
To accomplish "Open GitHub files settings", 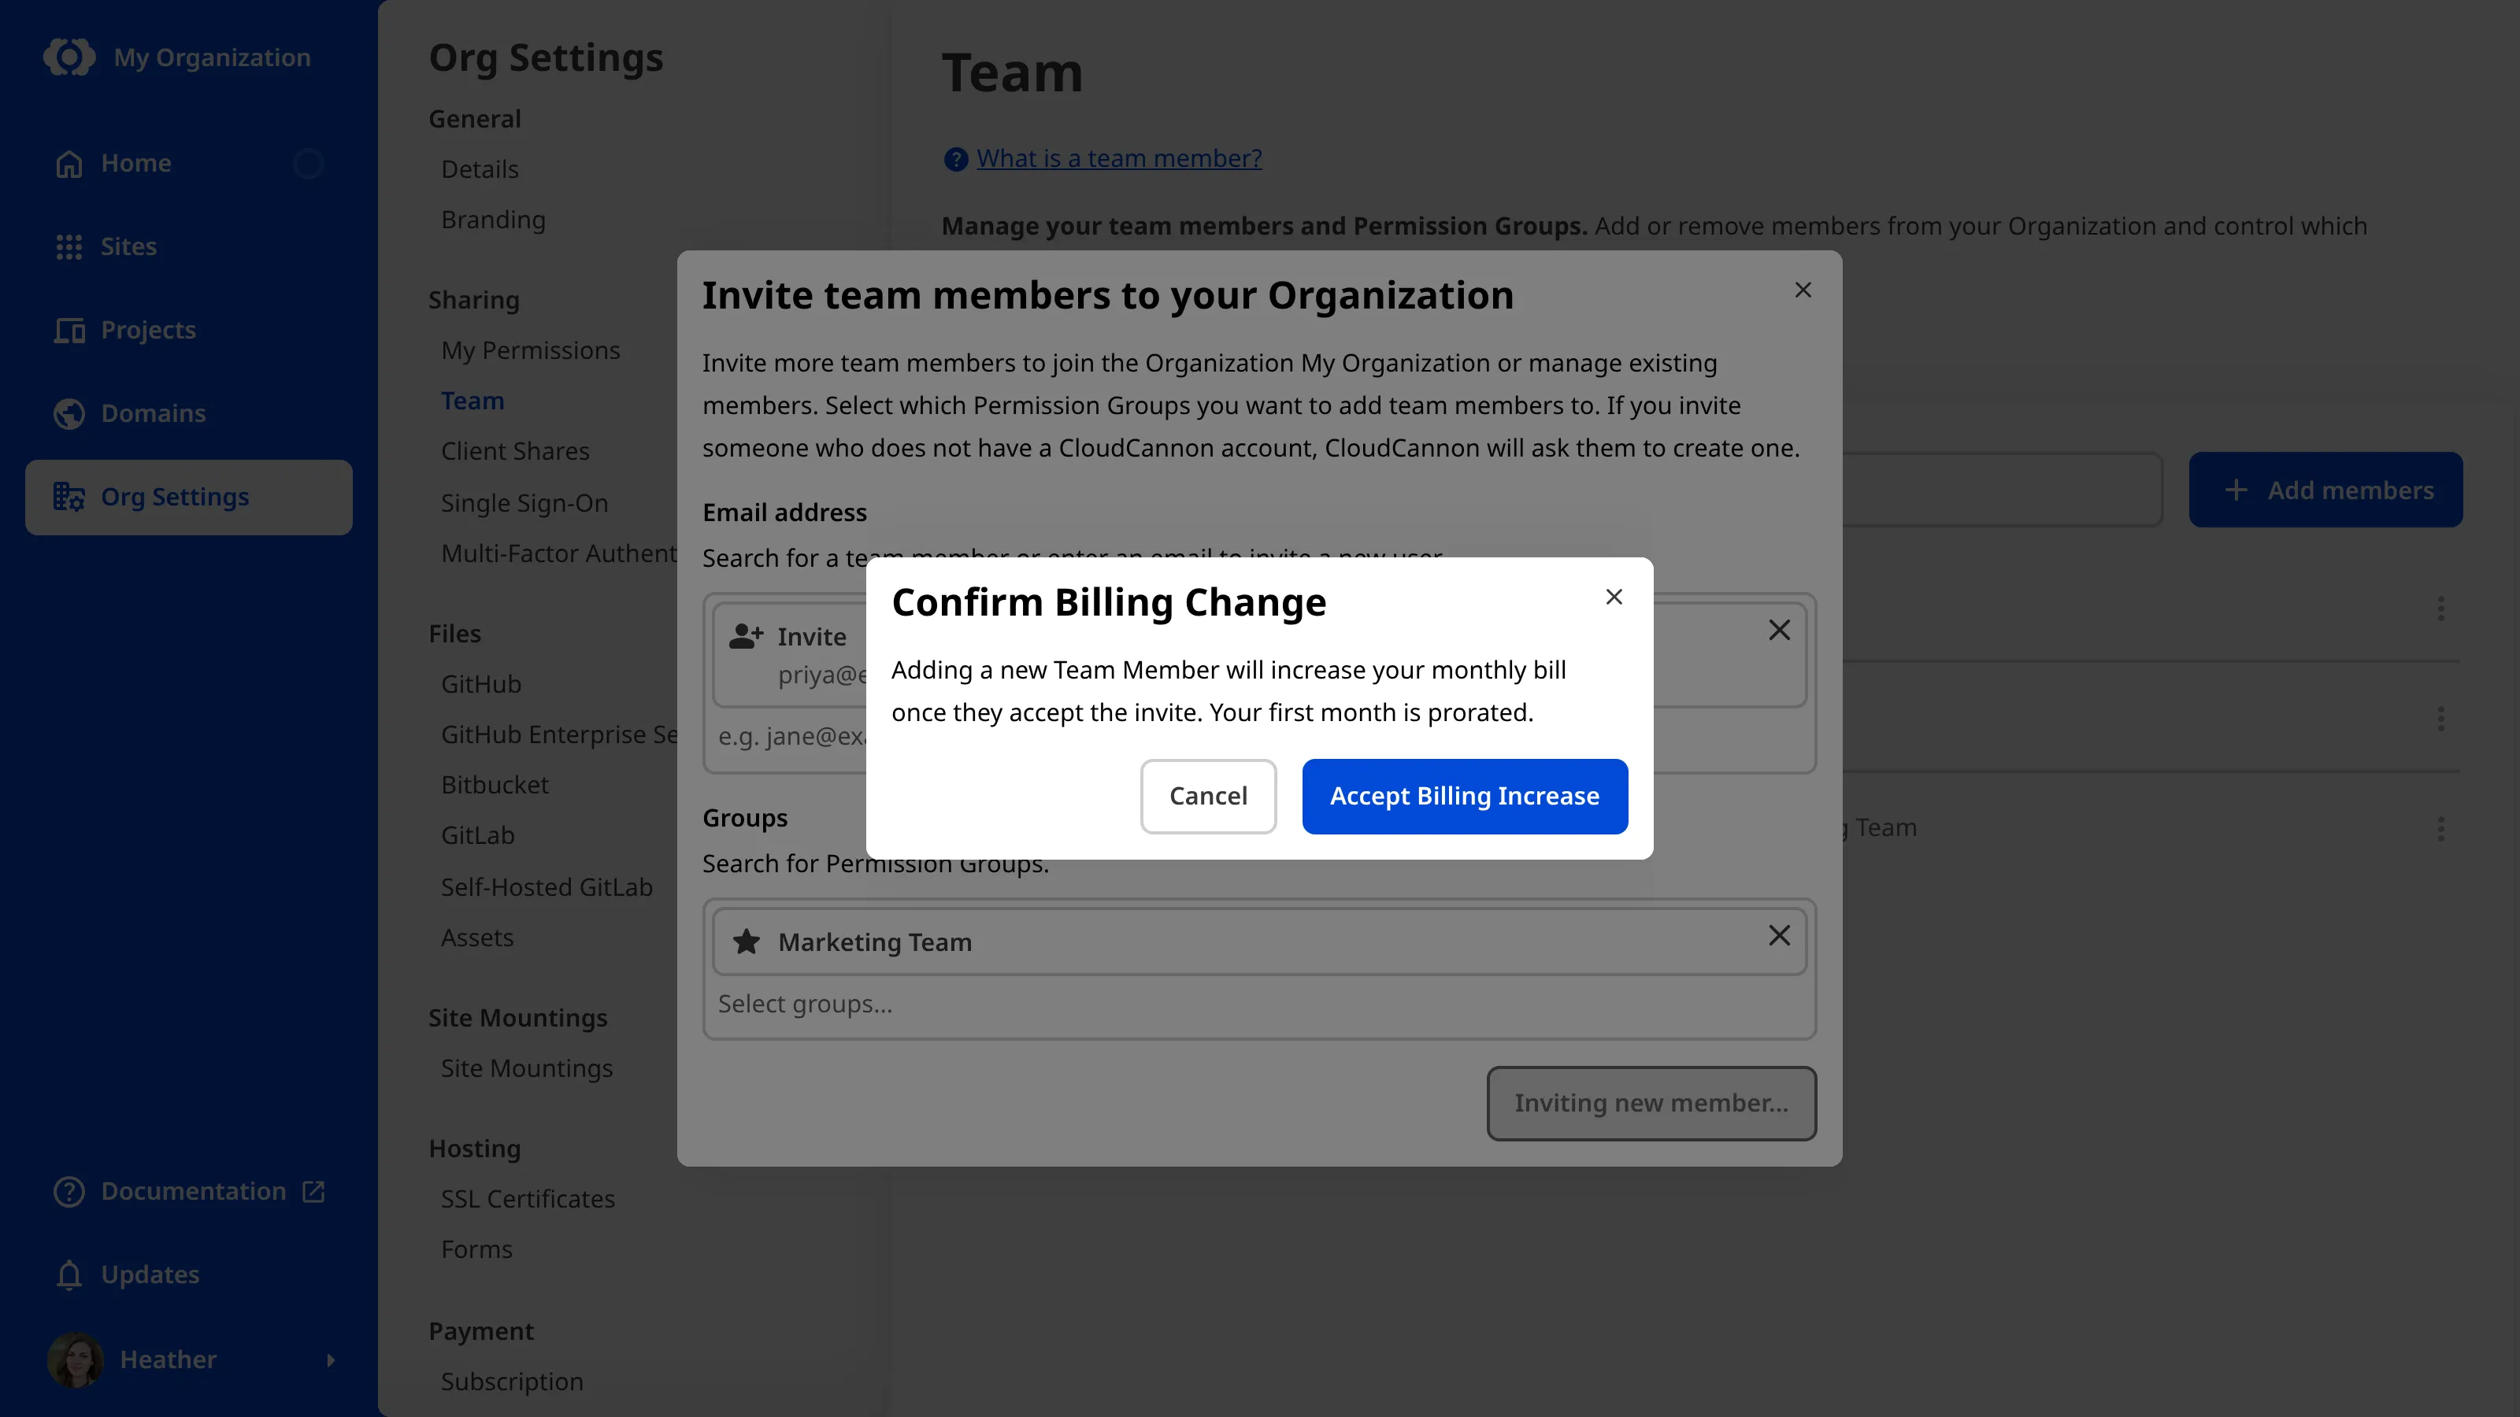I will tap(480, 683).
